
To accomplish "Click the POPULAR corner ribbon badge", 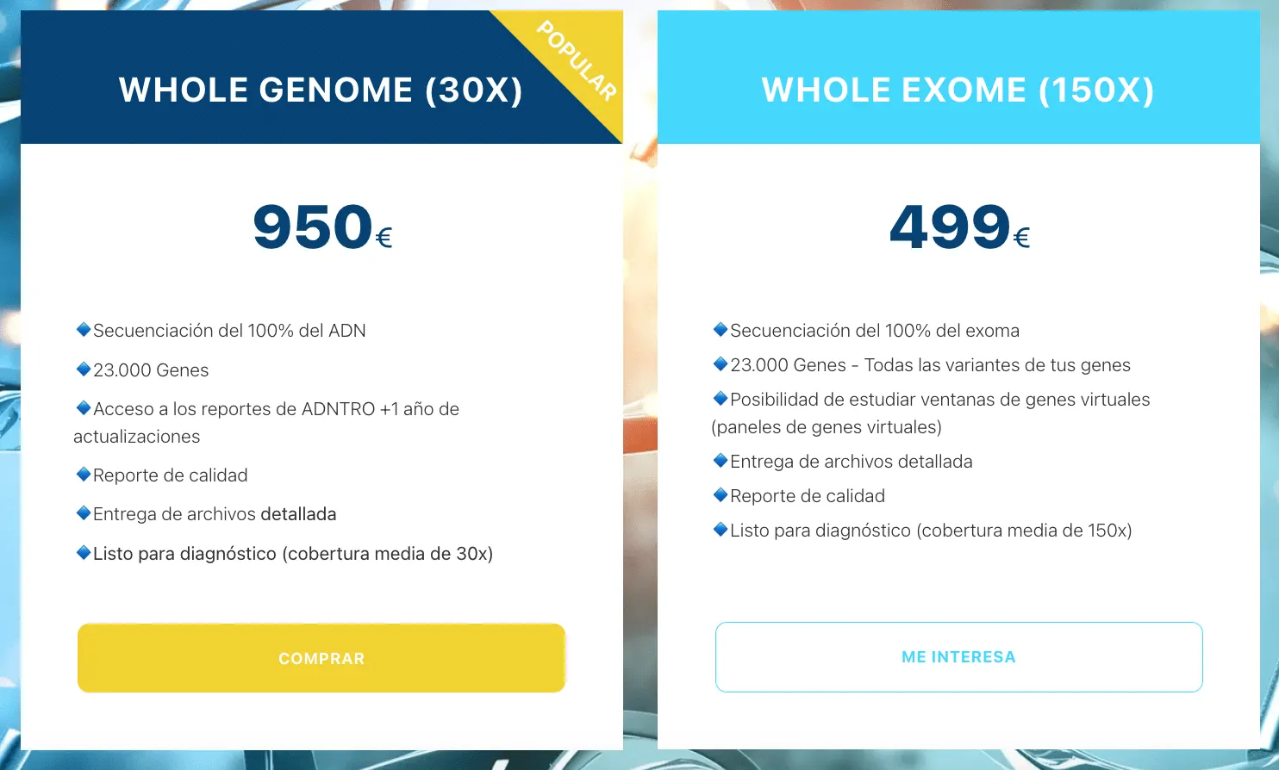I will pyautogui.click(x=576, y=60).
